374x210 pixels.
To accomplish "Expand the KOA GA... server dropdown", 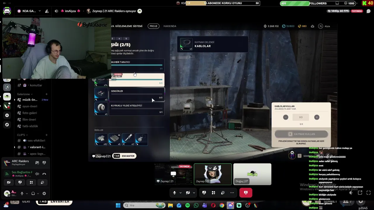I will click(39, 11).
